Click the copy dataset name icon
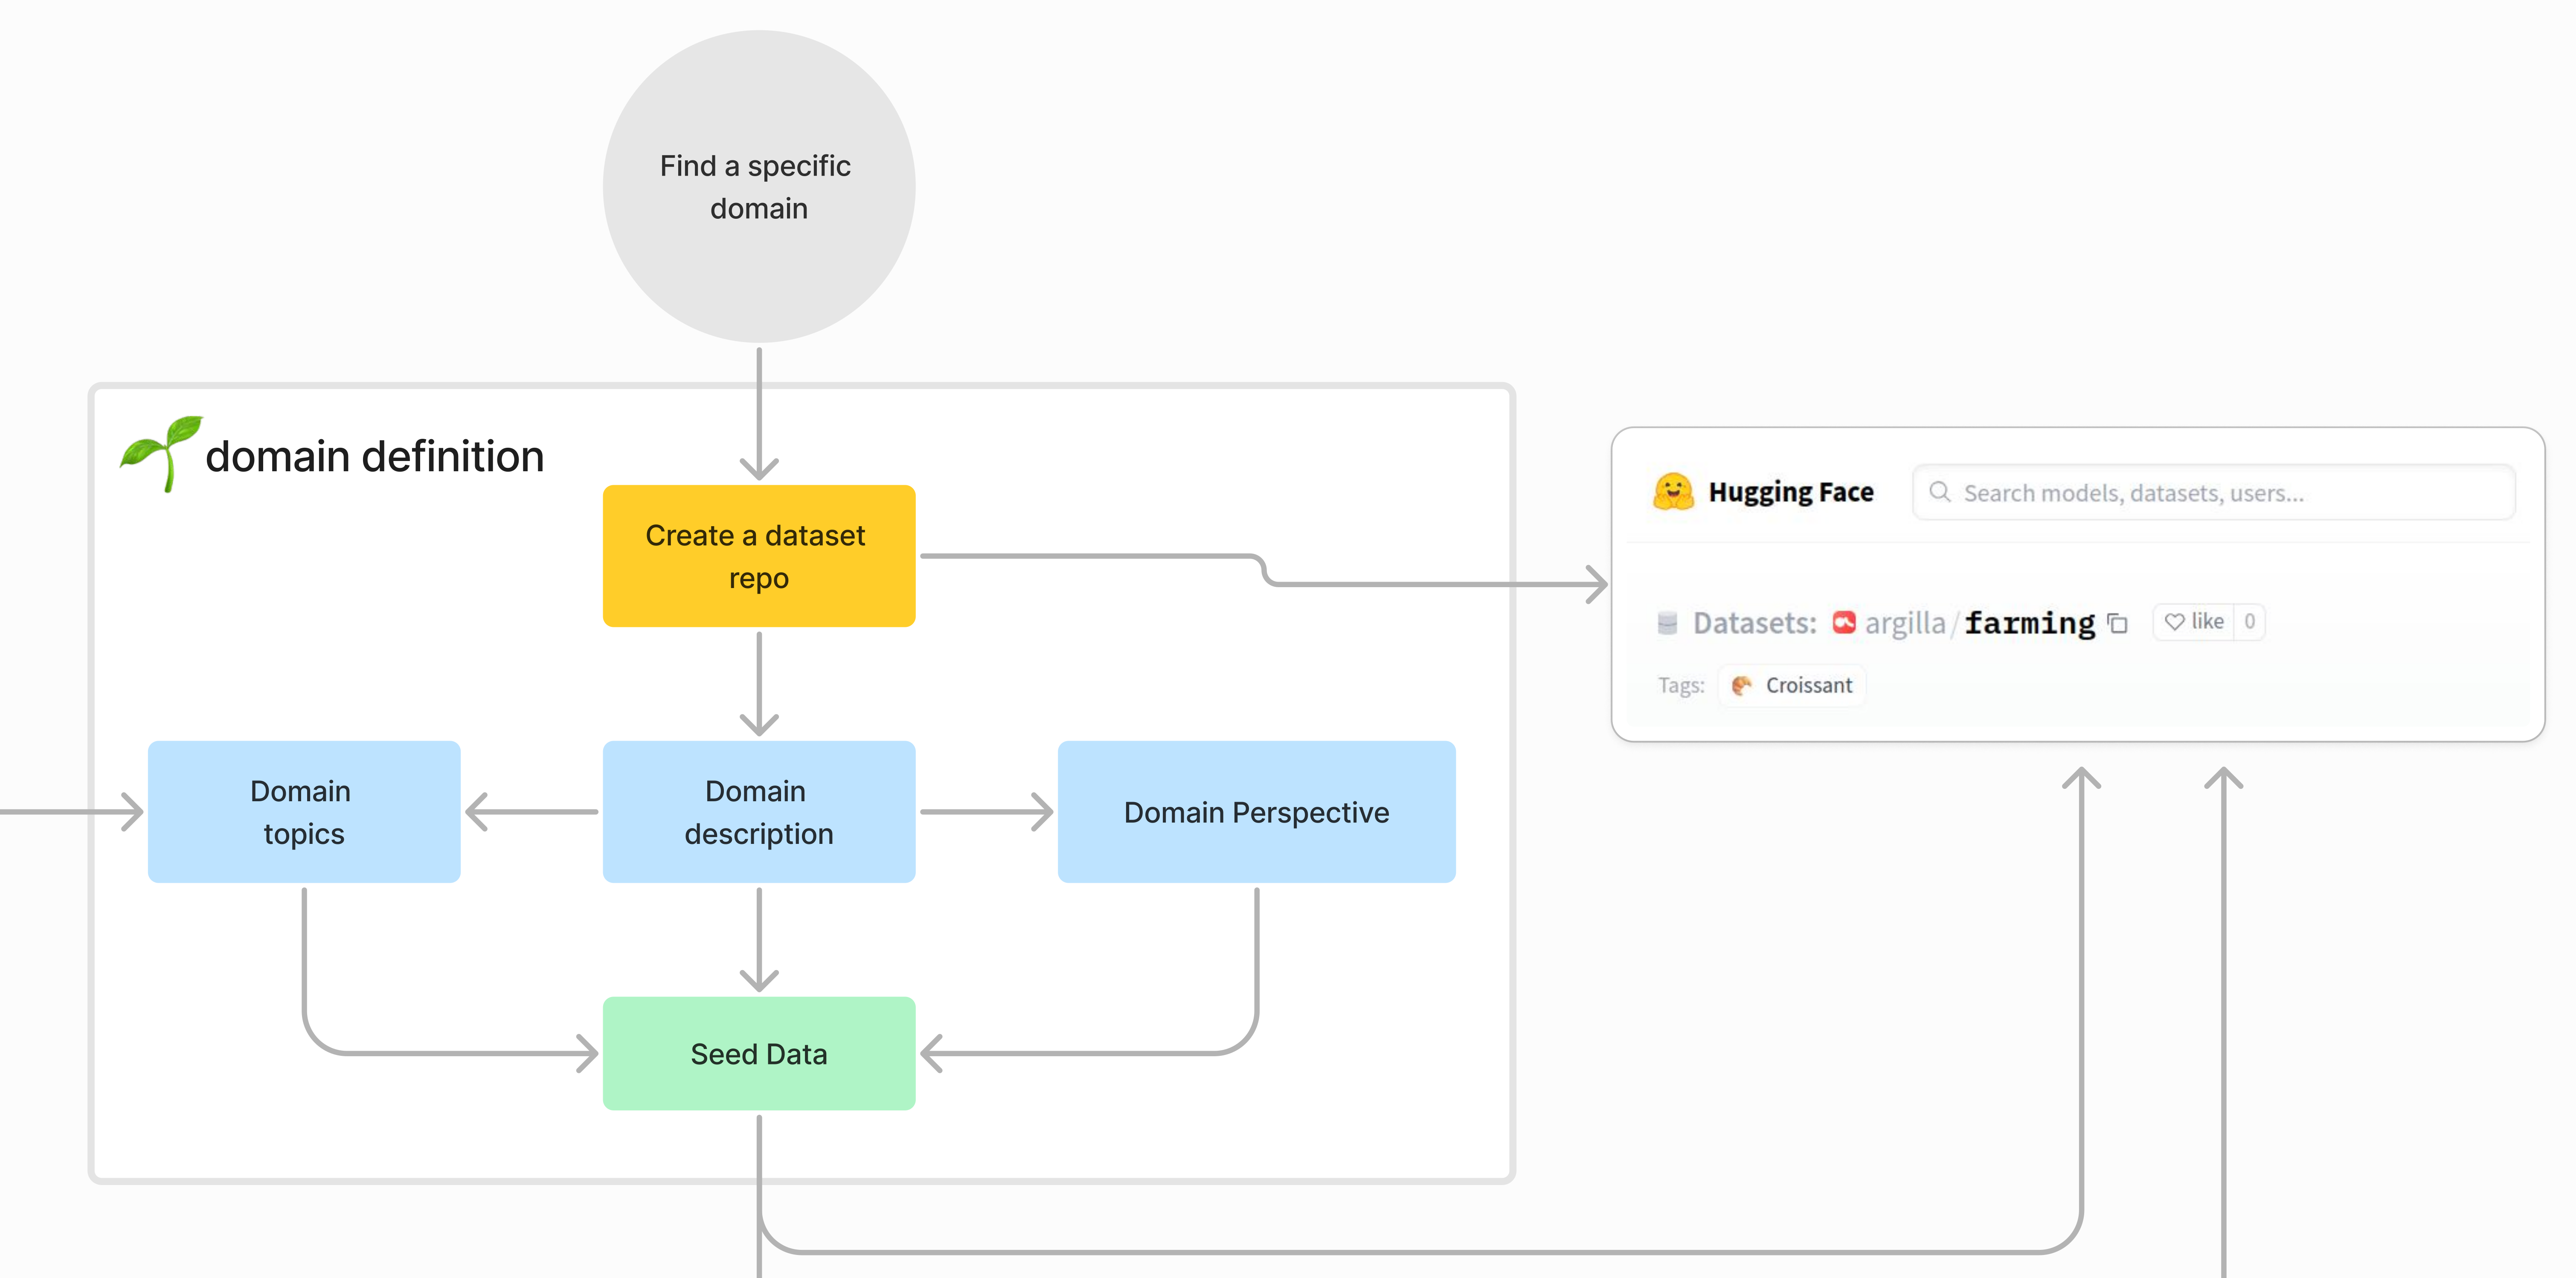 2118,623
